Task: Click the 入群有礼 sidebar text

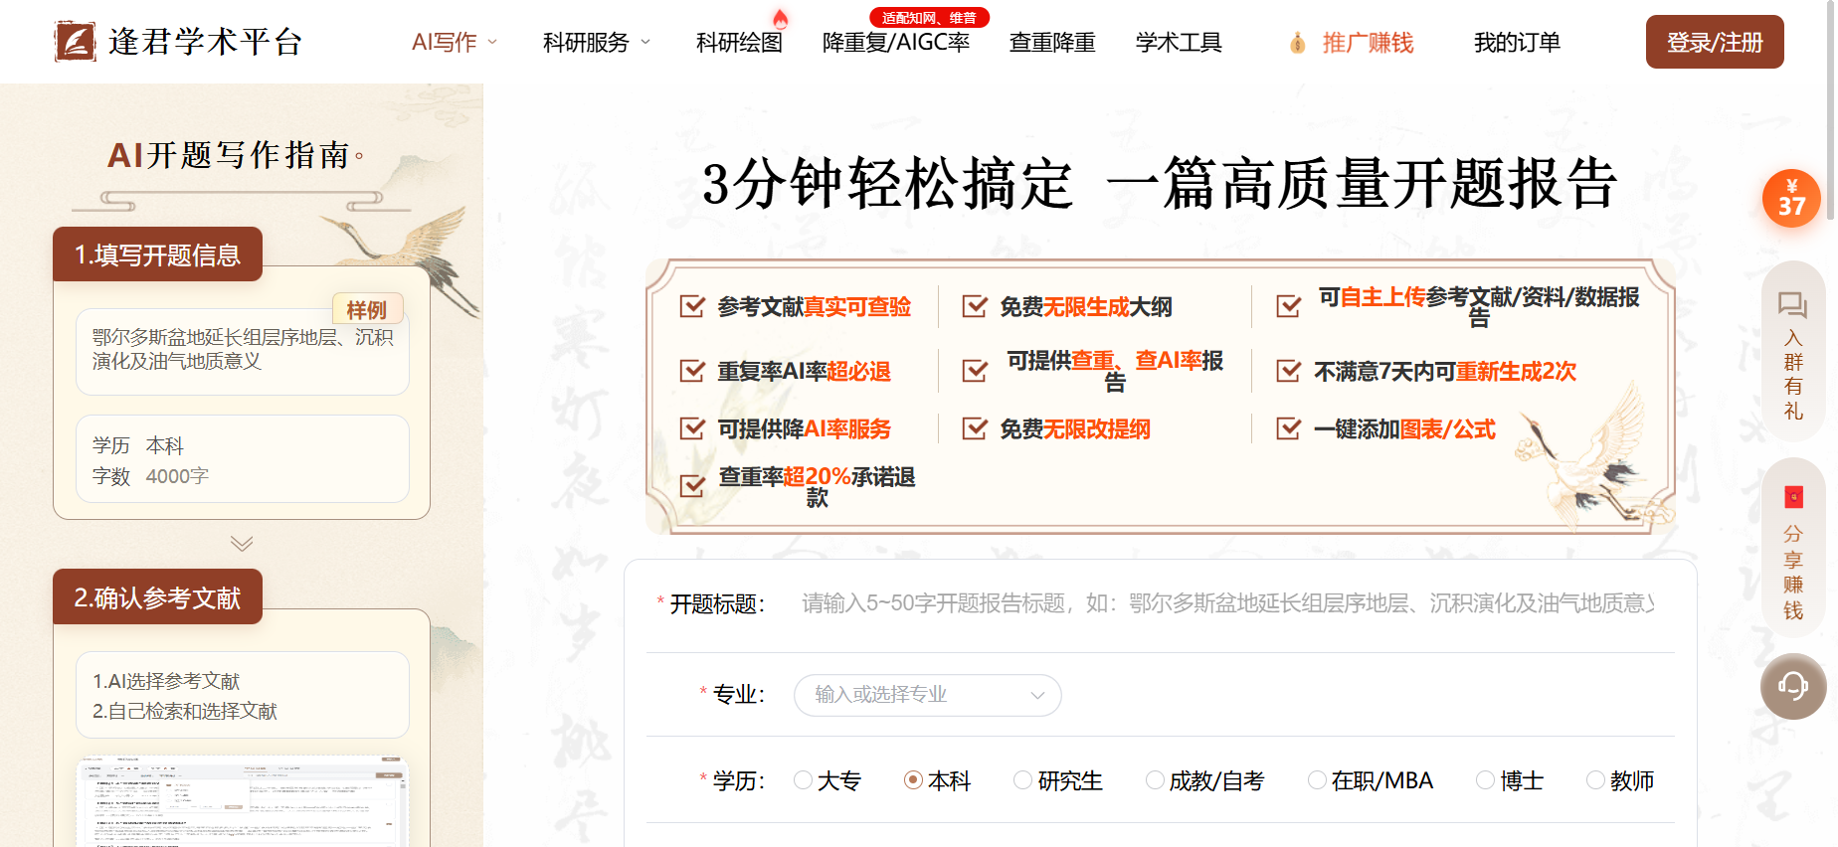Action: pos(1793,375)
